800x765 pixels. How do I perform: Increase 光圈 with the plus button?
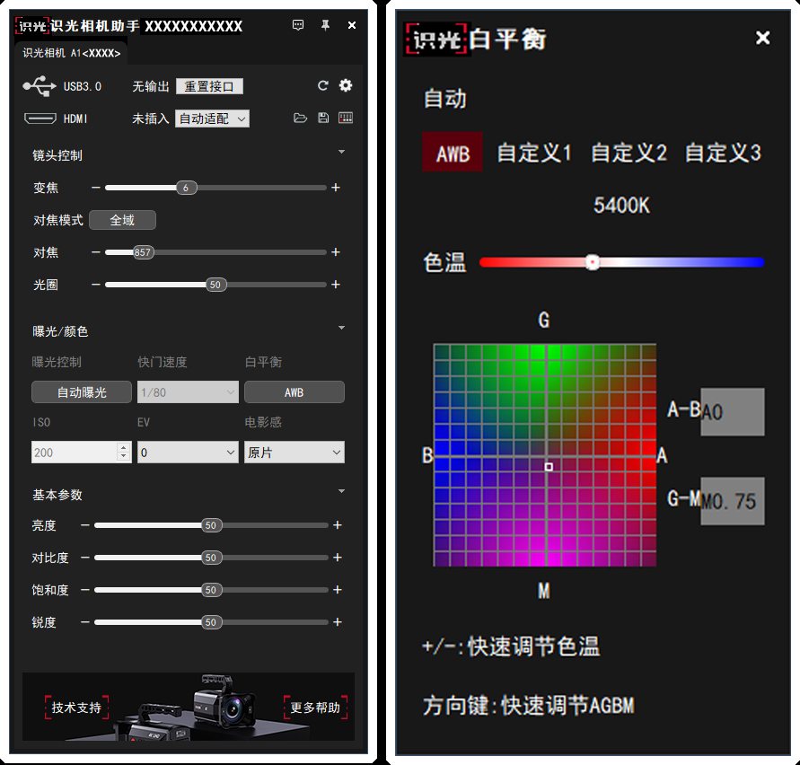pos(335,285)
